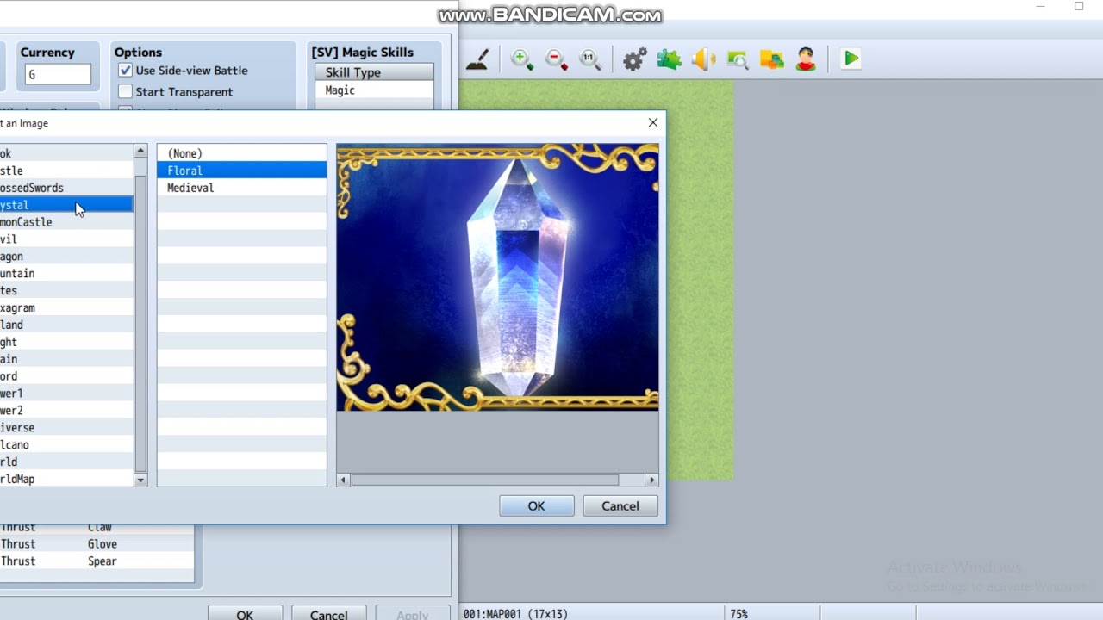Click Cancel in the image dialog
Image resolution: width=1103 pixels, height=620 pixels.
[620, 506]
